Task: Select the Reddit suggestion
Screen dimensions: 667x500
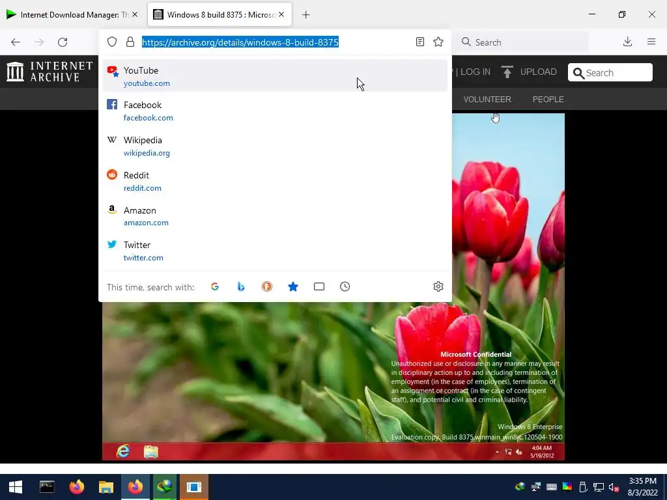Action: (x=275, y=181)
